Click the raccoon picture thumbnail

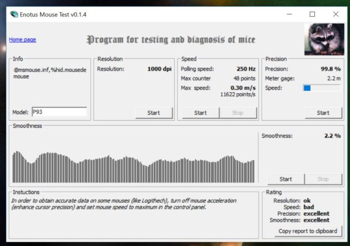tap(324, 39)
